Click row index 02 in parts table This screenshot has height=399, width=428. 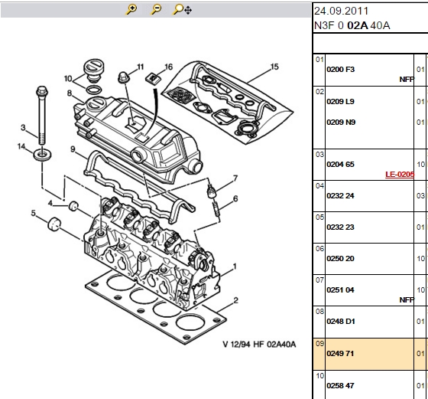point(319,92)
